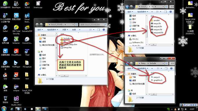Open the dazhanhe zip file on desktop
The height and width of the screenshot is (111, 198).
(x=190, y=5)
